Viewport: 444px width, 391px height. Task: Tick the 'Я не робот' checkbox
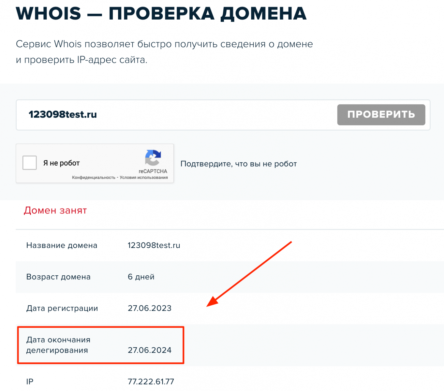point(30,163)
